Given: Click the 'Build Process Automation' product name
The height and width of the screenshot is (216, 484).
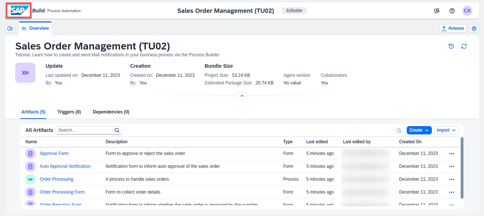Looking at the screenshot, I should click(x=56, y=11).
